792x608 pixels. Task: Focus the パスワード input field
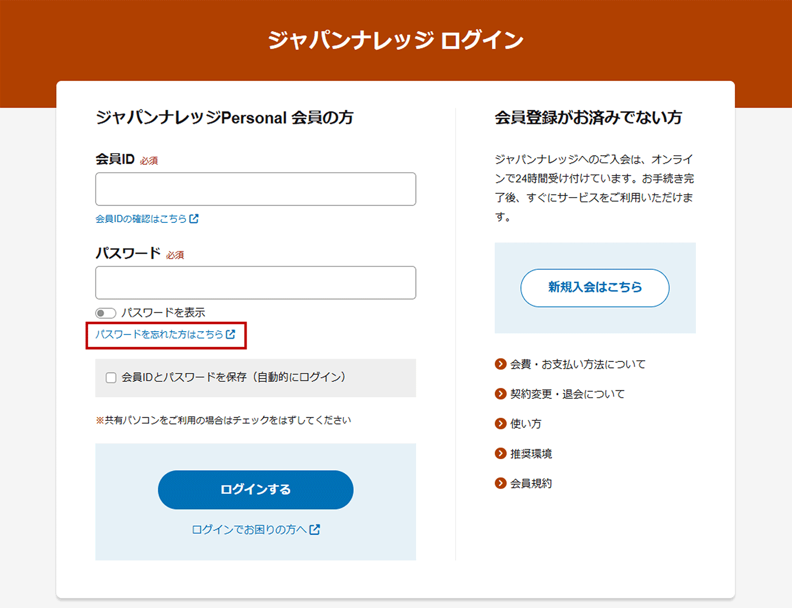click(x=256, y=283)
